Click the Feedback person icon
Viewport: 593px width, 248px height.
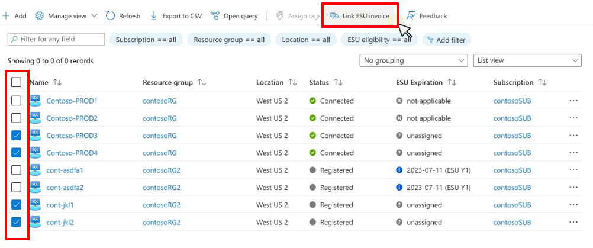pos(411,16)
